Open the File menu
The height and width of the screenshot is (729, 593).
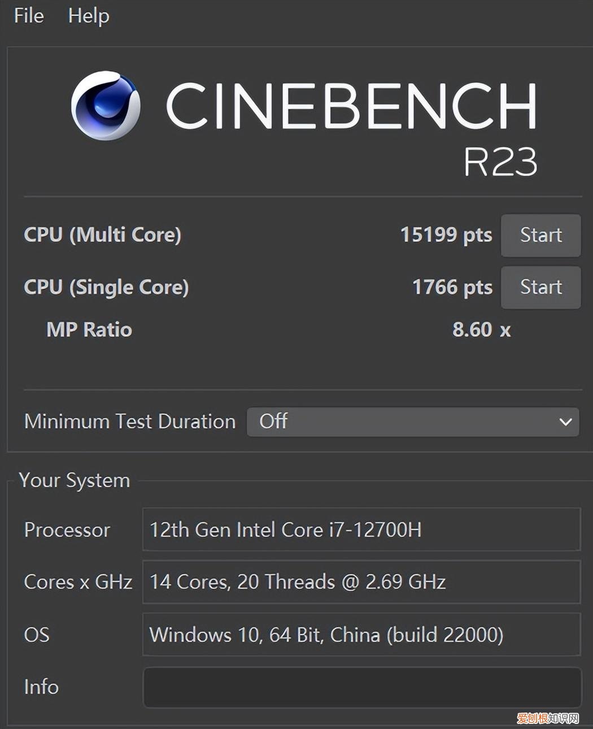[x=29, y=15]
